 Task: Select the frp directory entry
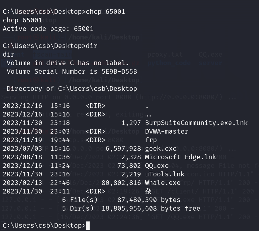(x=151, y=140)
